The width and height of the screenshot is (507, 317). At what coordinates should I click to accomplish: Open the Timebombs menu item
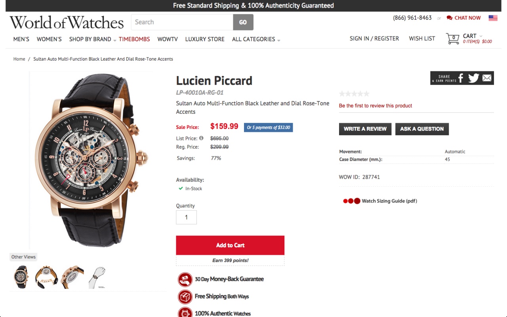point(134,39)
